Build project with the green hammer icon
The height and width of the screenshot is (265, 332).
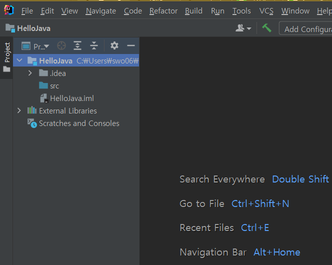click(266, 28)
